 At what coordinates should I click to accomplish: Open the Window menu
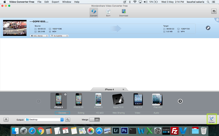[x=67, y=2]
